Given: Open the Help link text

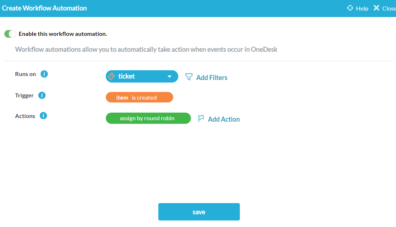Looking at the screenshot, I should [x=362, y=8].
